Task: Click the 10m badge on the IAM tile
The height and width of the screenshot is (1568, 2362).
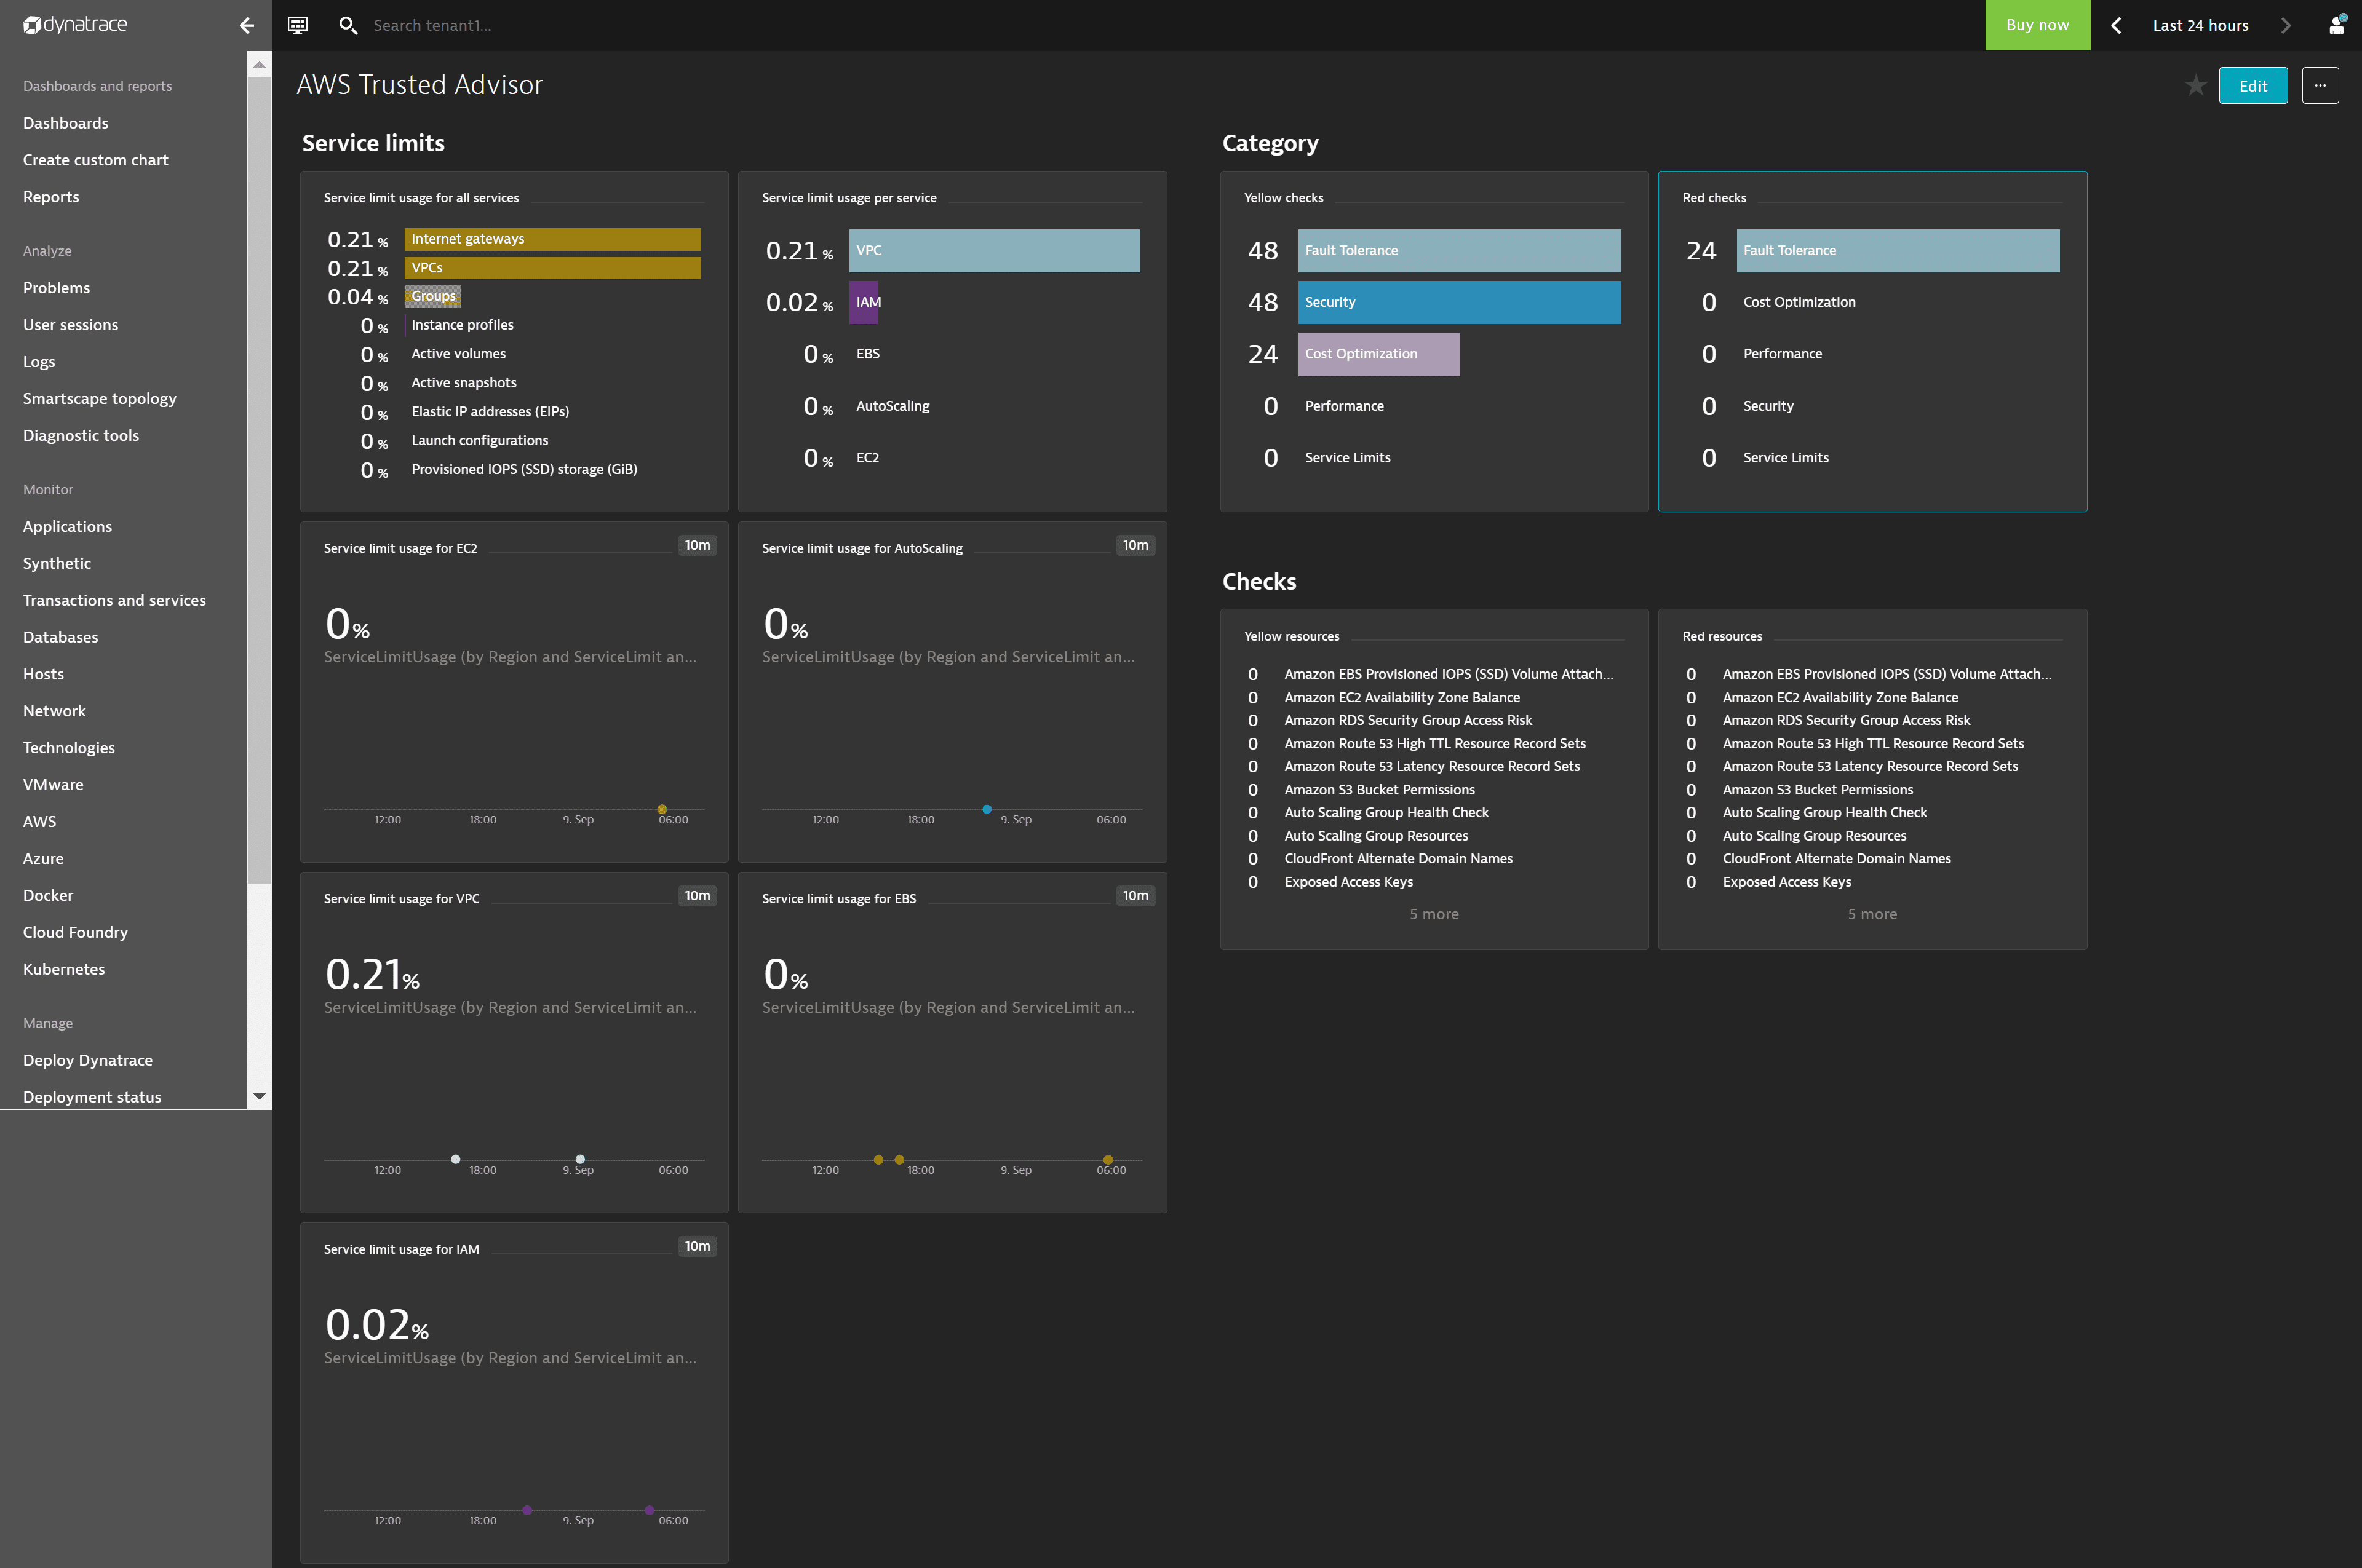Action: click(698, 1247)
